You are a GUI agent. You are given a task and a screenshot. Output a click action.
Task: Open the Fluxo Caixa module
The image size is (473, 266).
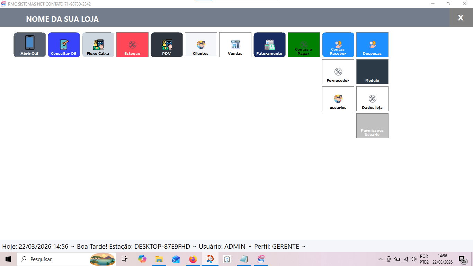coord(98,45)
